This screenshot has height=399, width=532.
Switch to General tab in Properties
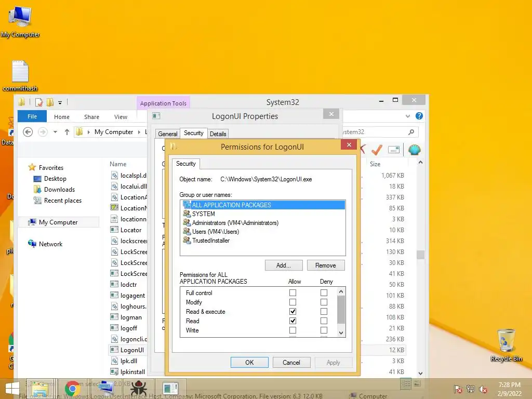[168, 134]
